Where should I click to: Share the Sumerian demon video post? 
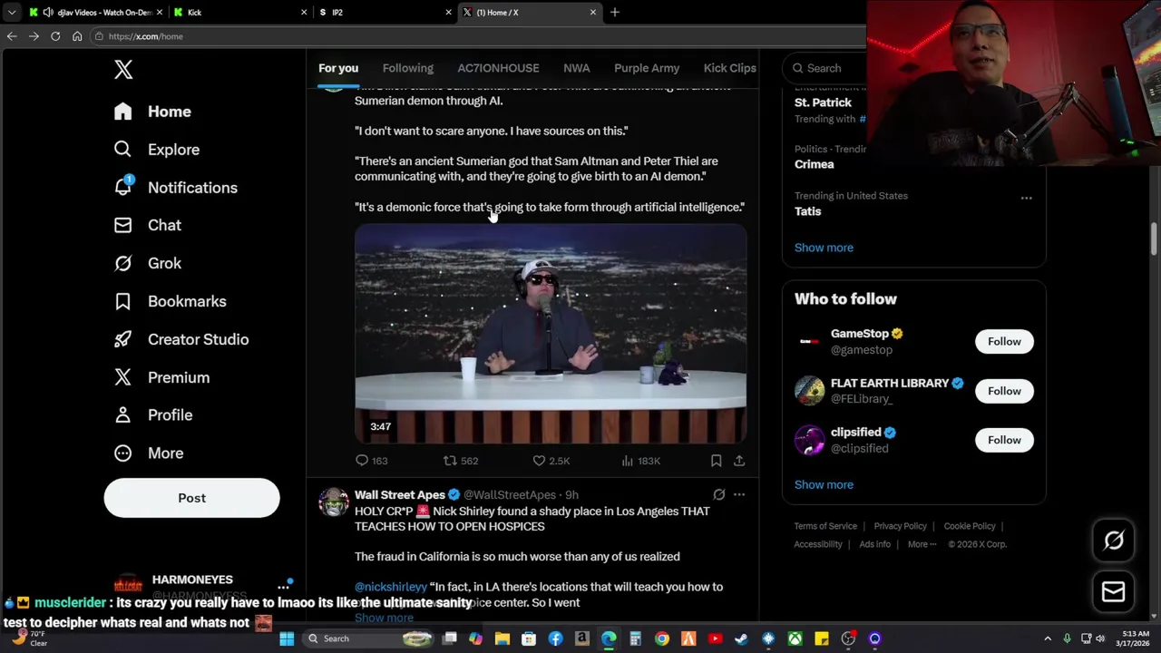point(739,461)
